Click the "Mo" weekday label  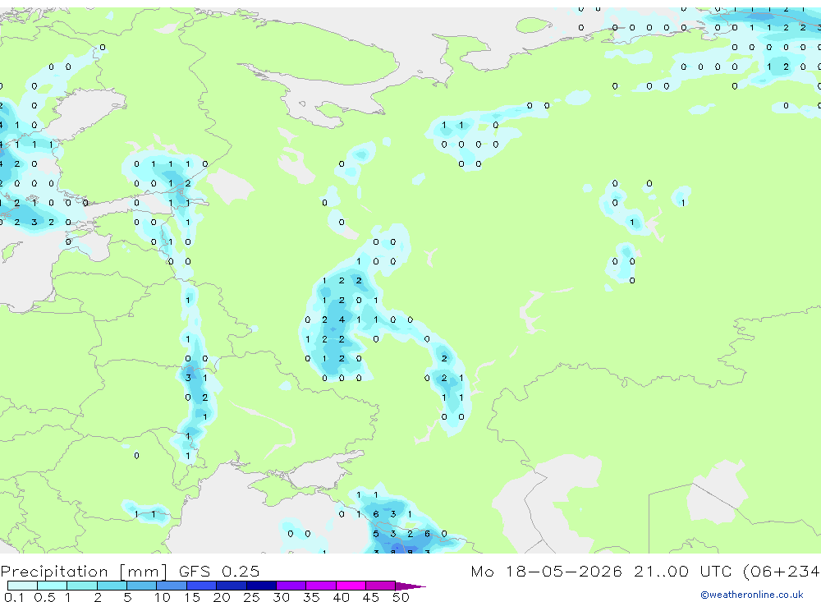[482, 571]
